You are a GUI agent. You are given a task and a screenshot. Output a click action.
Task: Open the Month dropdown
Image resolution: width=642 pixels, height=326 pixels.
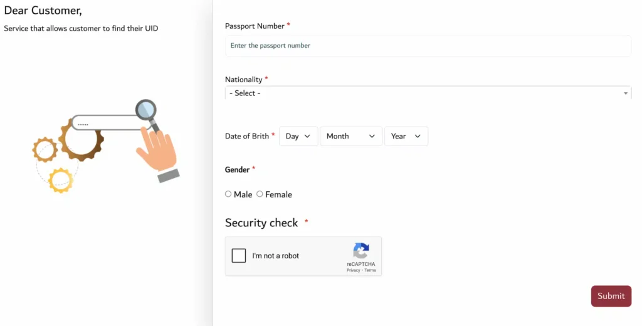[350, 136]
